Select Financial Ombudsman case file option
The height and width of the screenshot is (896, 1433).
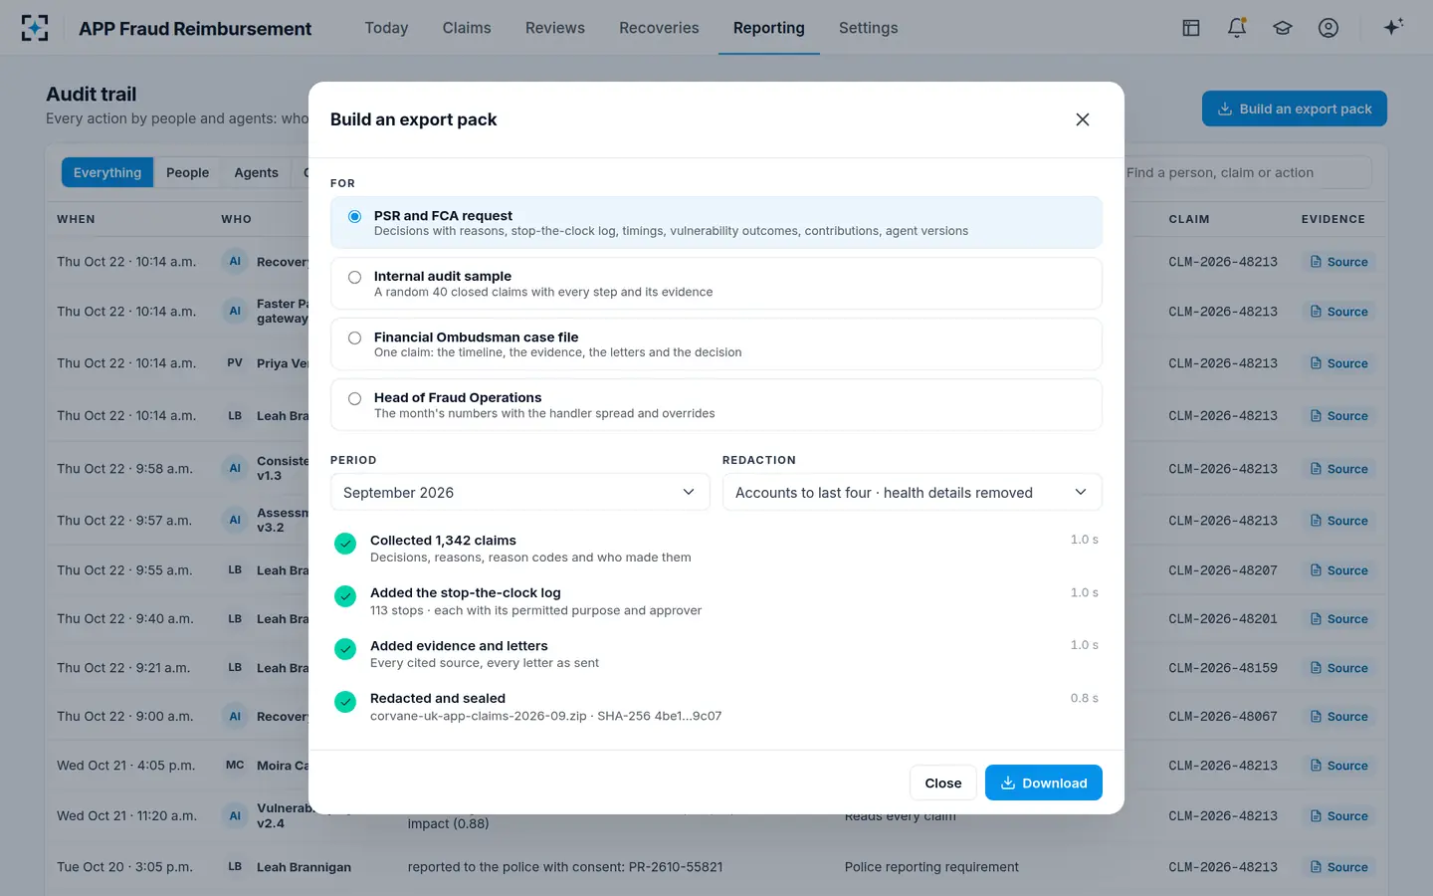(x=716, y=344)
